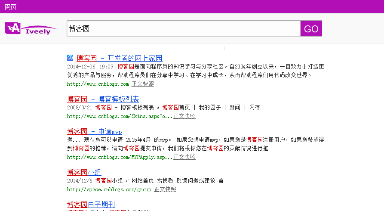Open the 博客园小组 result title
Image resolution: width=384 pixels, height=211 pixels.
tap(84, 172)
